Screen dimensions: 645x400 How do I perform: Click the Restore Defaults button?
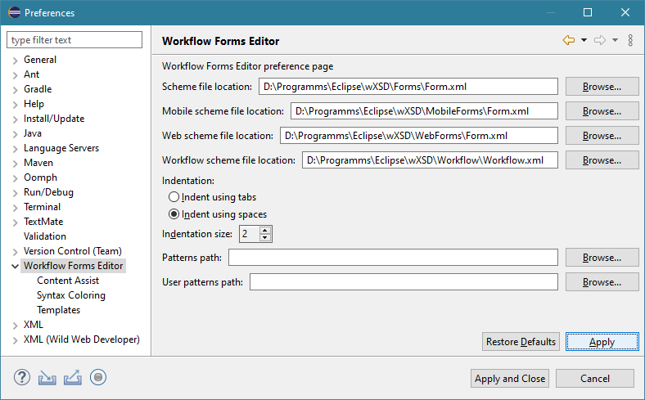tap(521, 342)
